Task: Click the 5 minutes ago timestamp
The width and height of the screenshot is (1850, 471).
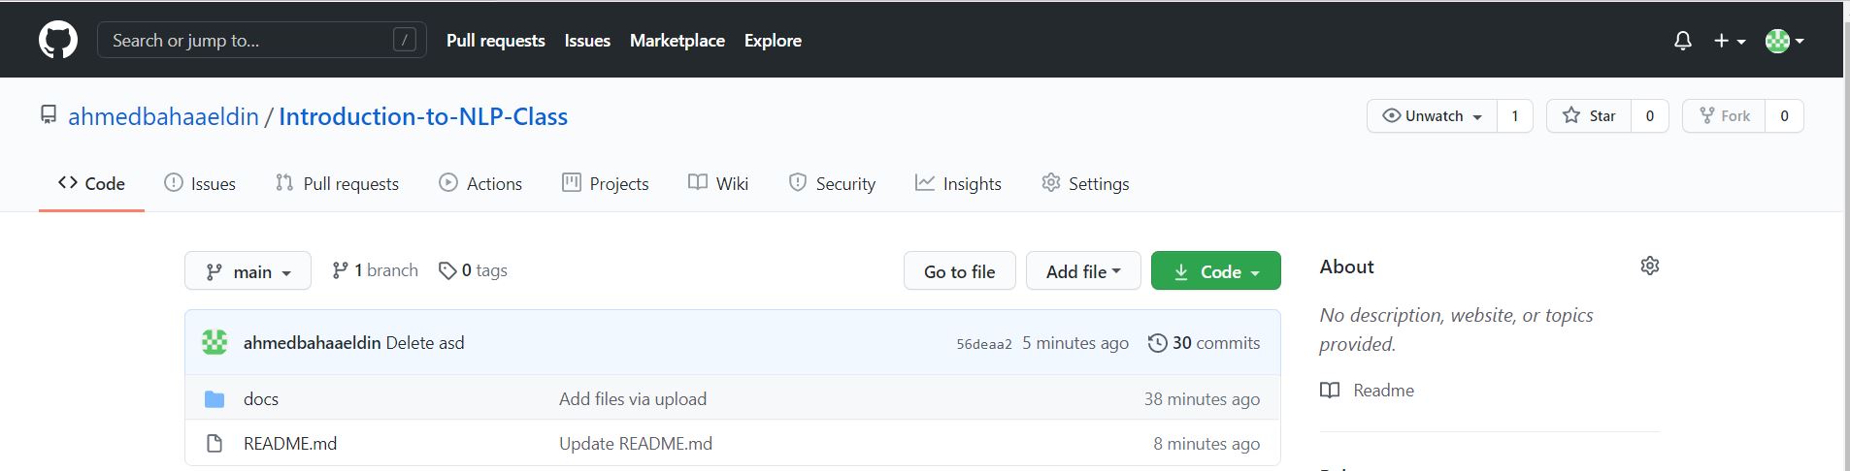Action: (1075, 343)
